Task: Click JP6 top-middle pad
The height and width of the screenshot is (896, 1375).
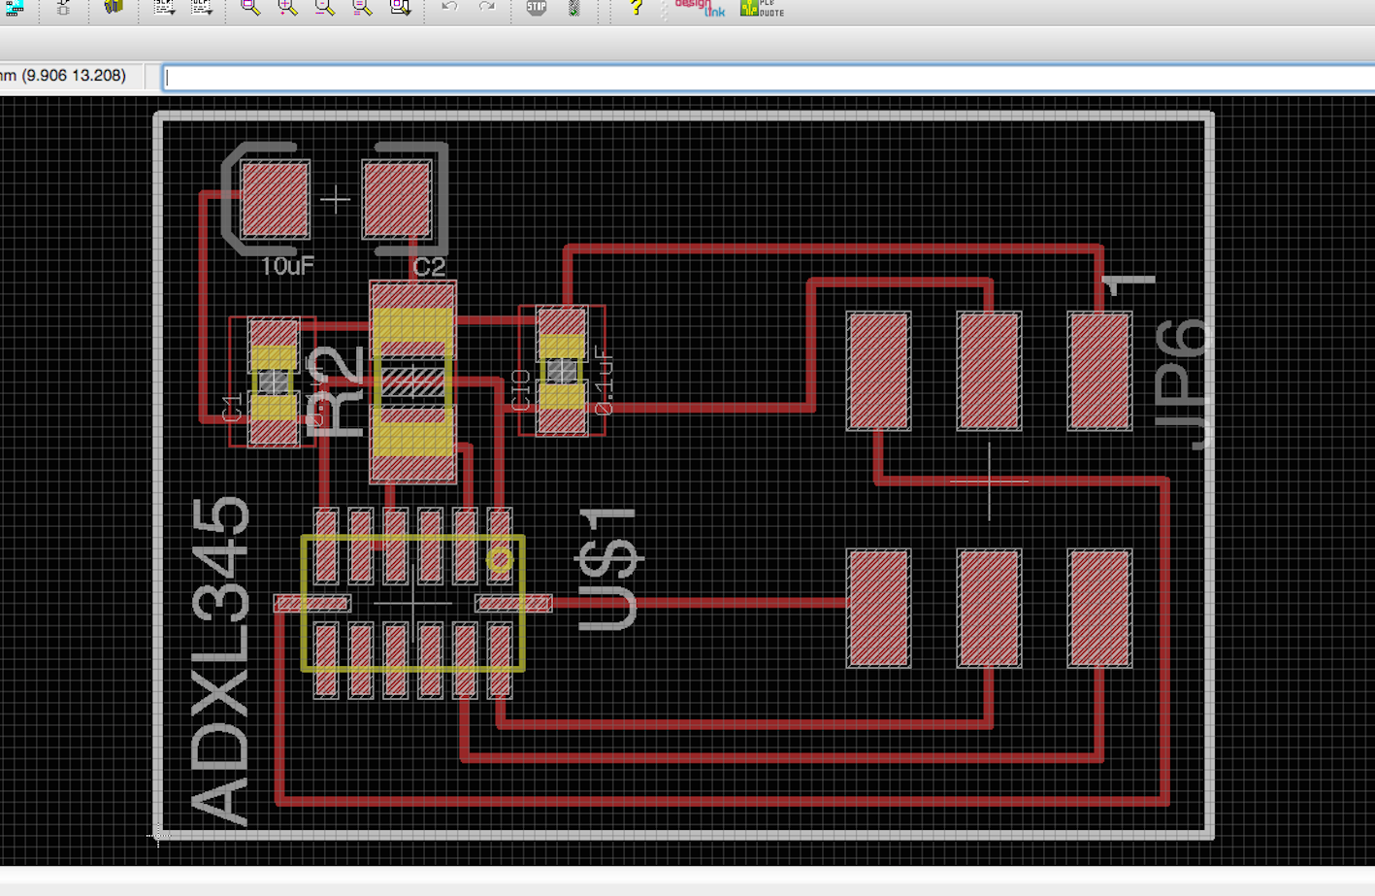Action: point(989,371)
